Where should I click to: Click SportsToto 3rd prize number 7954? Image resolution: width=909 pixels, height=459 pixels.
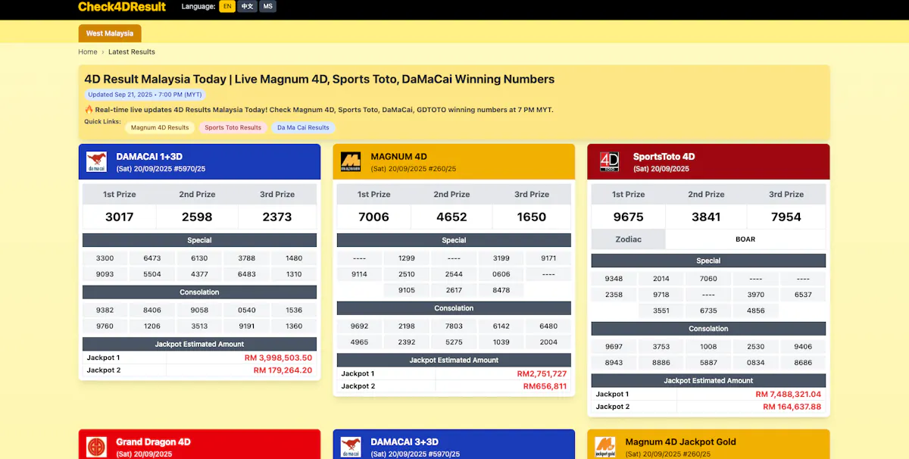point(786,217)
